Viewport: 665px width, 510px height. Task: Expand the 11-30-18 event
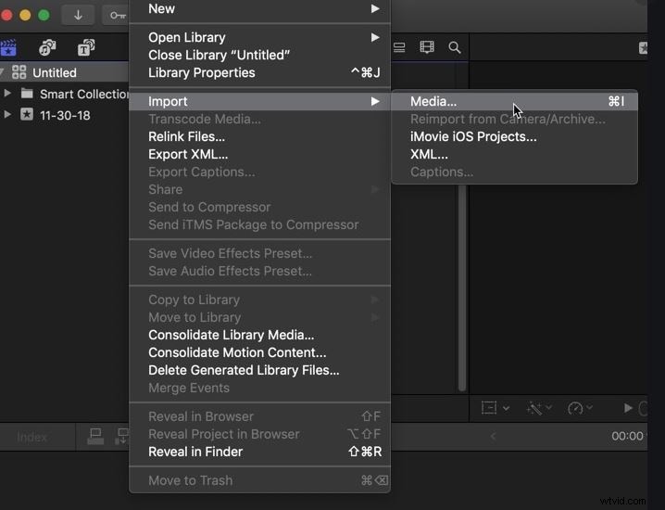coord(7,114)
